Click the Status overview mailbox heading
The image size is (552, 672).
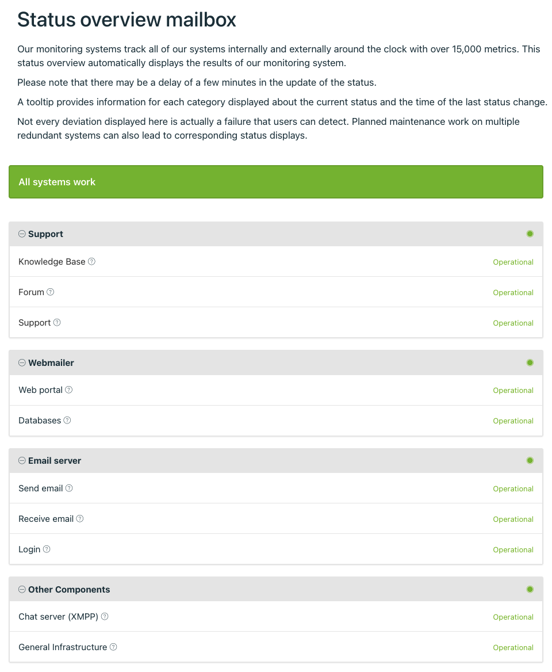click(126, 20)
